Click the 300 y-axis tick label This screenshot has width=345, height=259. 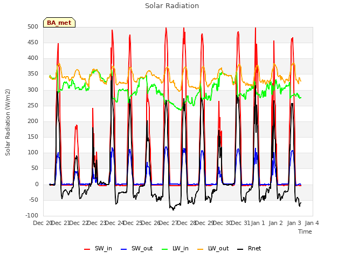(33, 90)
